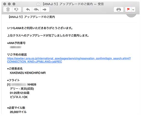Select the flight number NH828
The image size is (141, 116).
(32, 85)
